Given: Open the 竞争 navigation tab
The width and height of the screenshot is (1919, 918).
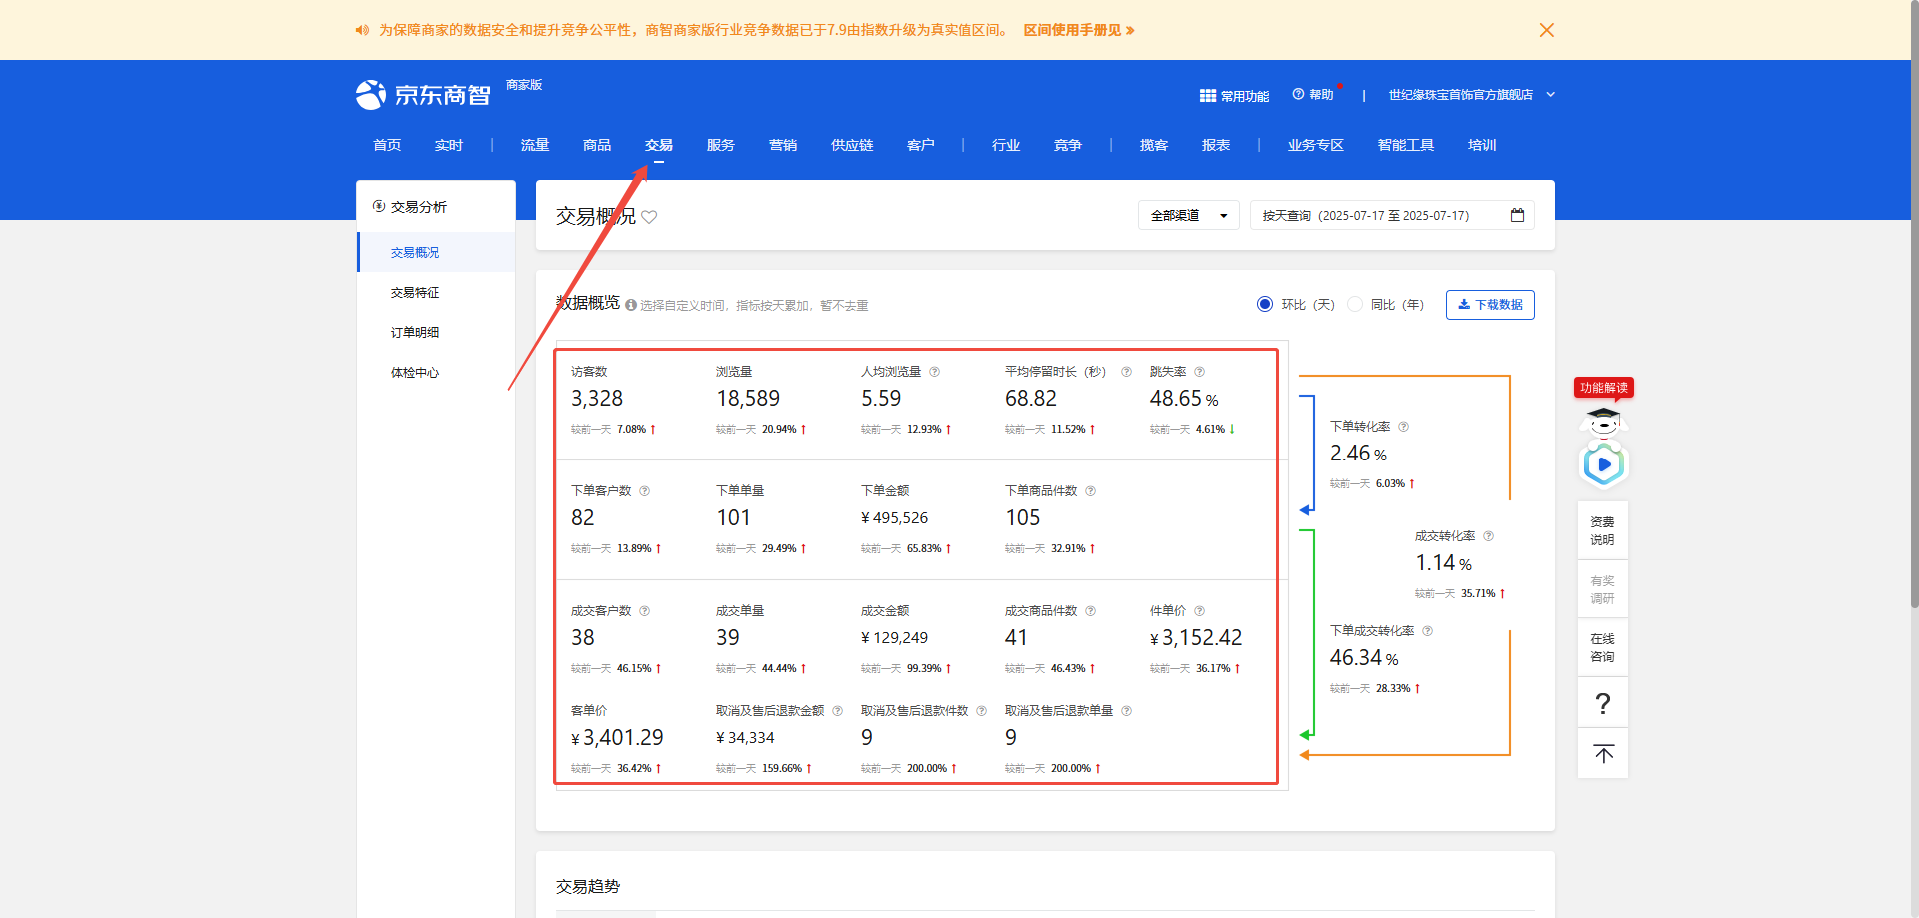Looking at the screenshot, I should click(x=1067, y=145).
